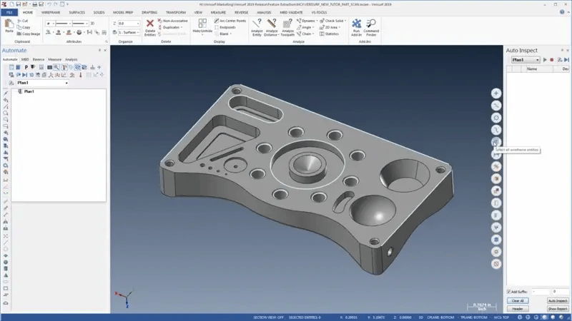This screenshot has height=321, width=572.
Task: Select the Plan1 tree item
Action: [x=29, y=91]
